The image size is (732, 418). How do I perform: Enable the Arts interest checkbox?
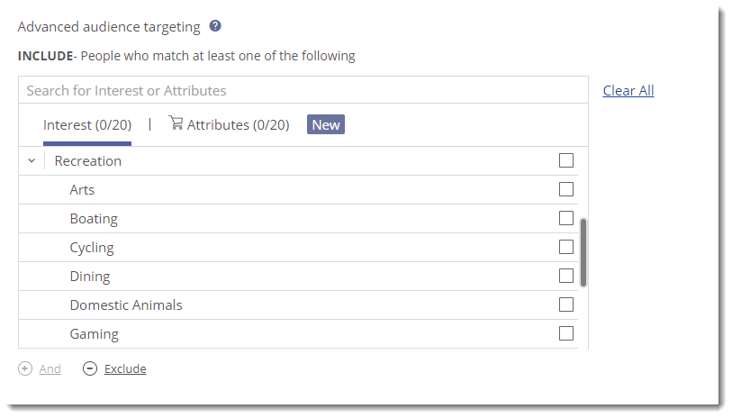pyautogui.click(x=566, y=189)
